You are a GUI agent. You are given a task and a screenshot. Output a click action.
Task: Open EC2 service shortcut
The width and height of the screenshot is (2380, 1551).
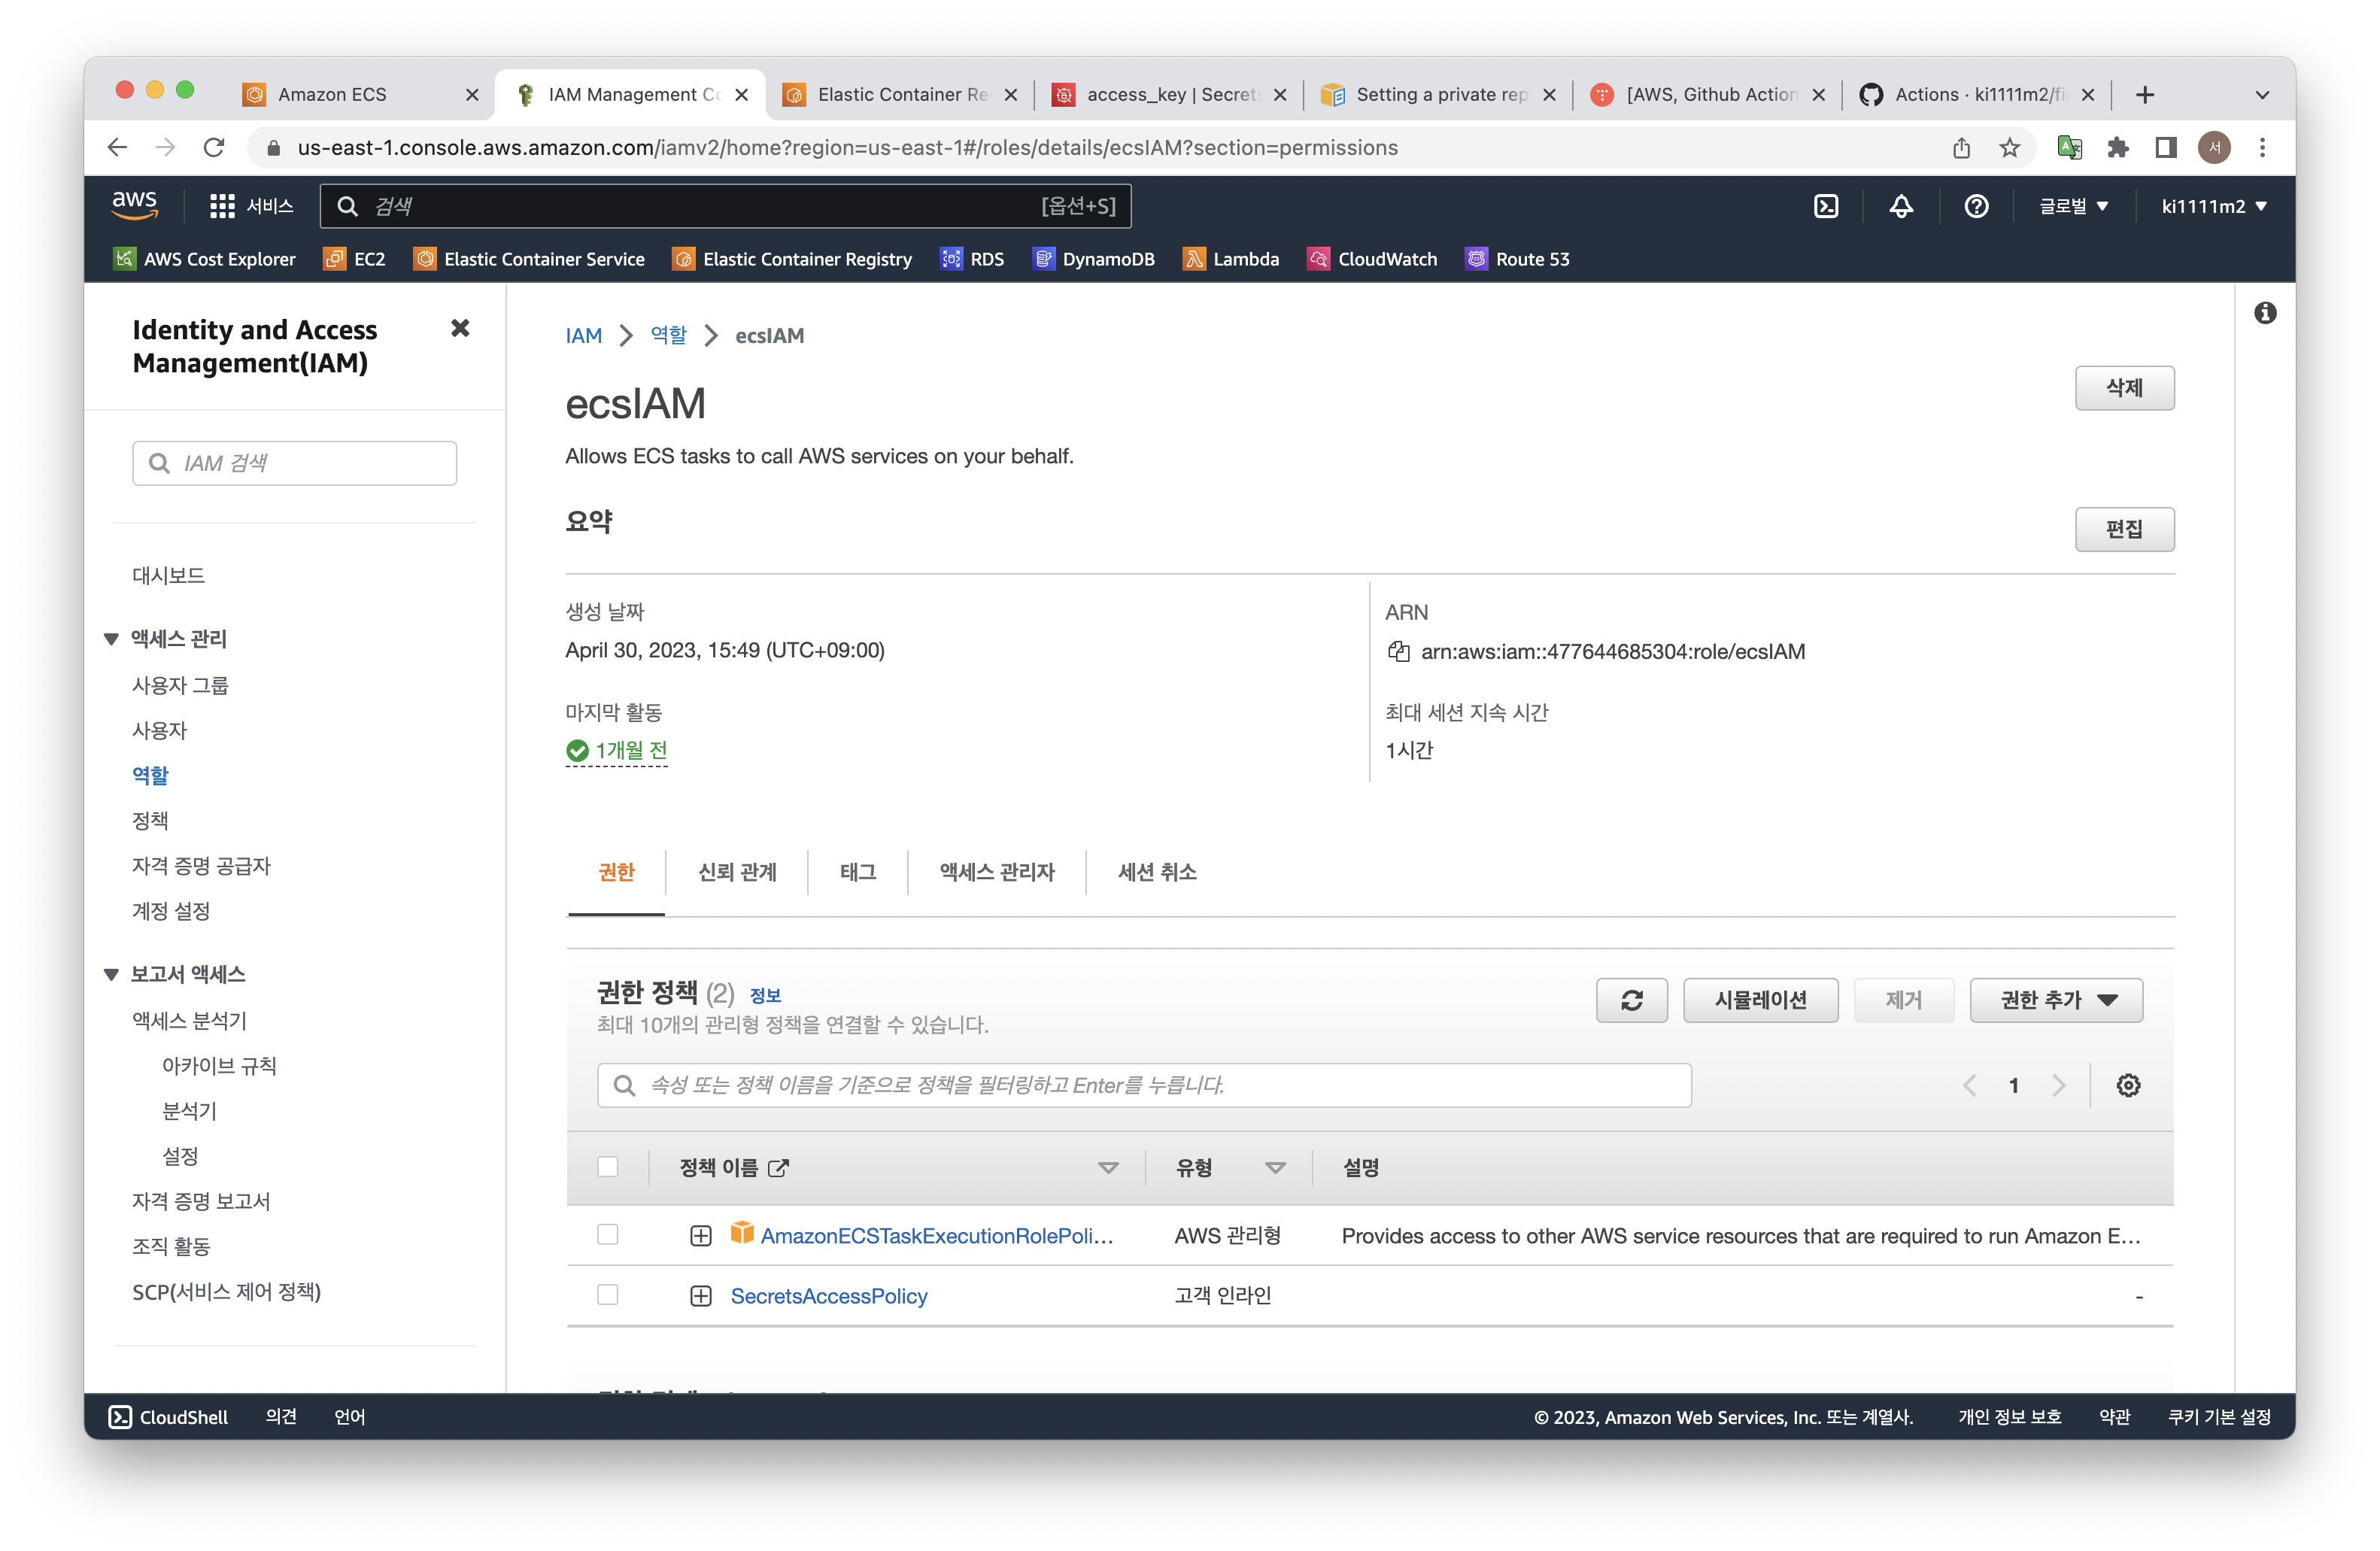pyautogui.click(x=355, y=259)
